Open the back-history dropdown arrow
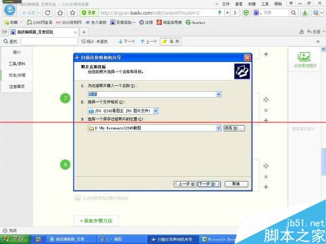 [x=38, y=13]
